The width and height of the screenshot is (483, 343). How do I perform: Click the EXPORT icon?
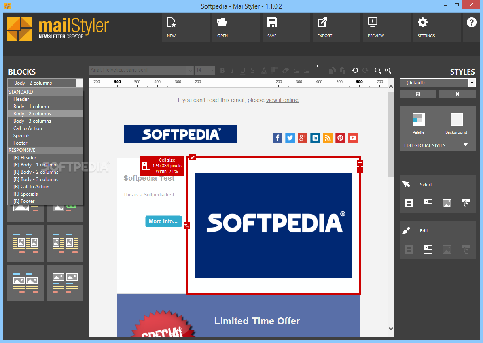pyautogui.click(x=322, y=23)
